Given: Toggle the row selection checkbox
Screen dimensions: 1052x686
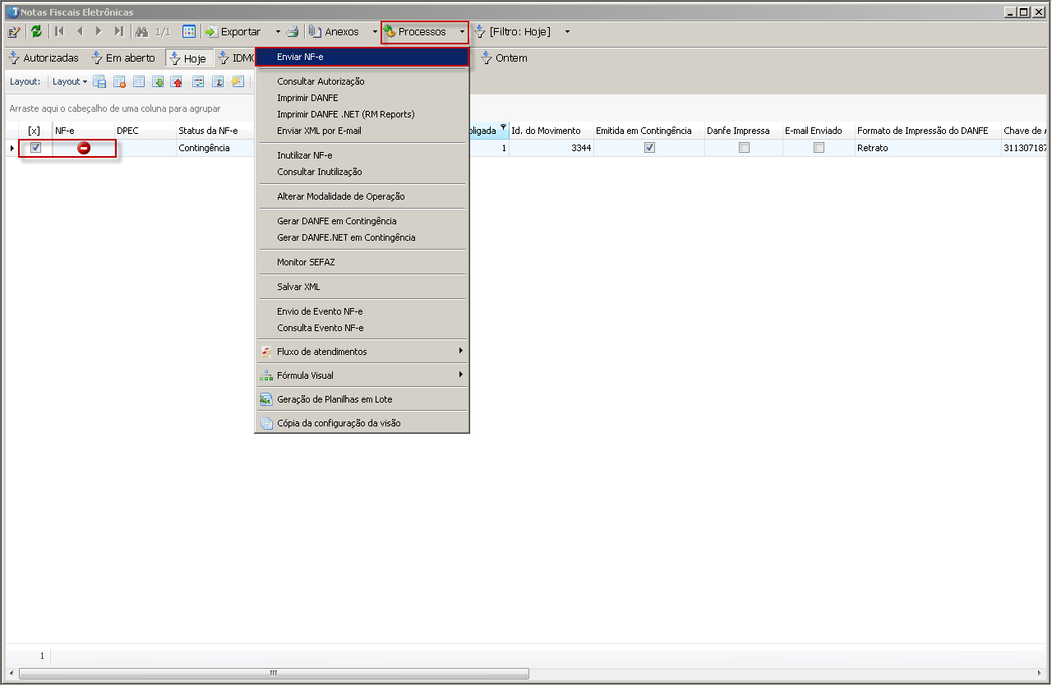Looking at the screenshot, I should pos(35,148).
